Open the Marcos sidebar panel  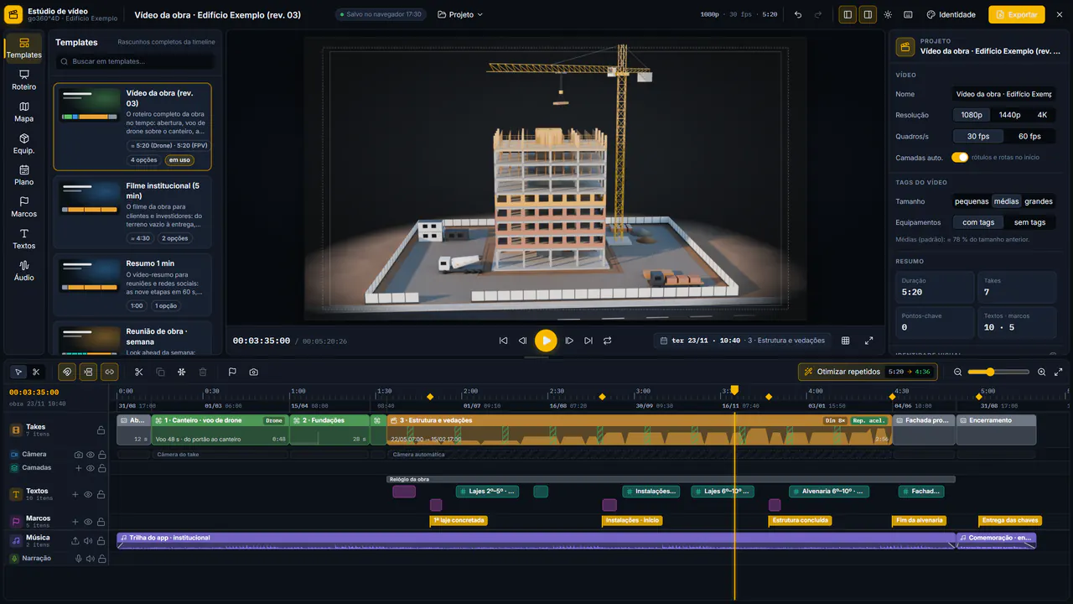tap(24, 207)
